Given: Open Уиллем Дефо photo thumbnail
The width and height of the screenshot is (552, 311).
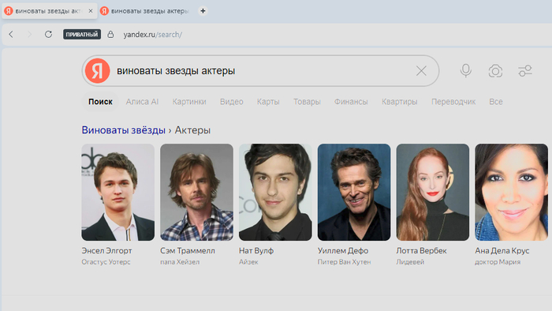Looking at the screenshot, I should 354,192.
